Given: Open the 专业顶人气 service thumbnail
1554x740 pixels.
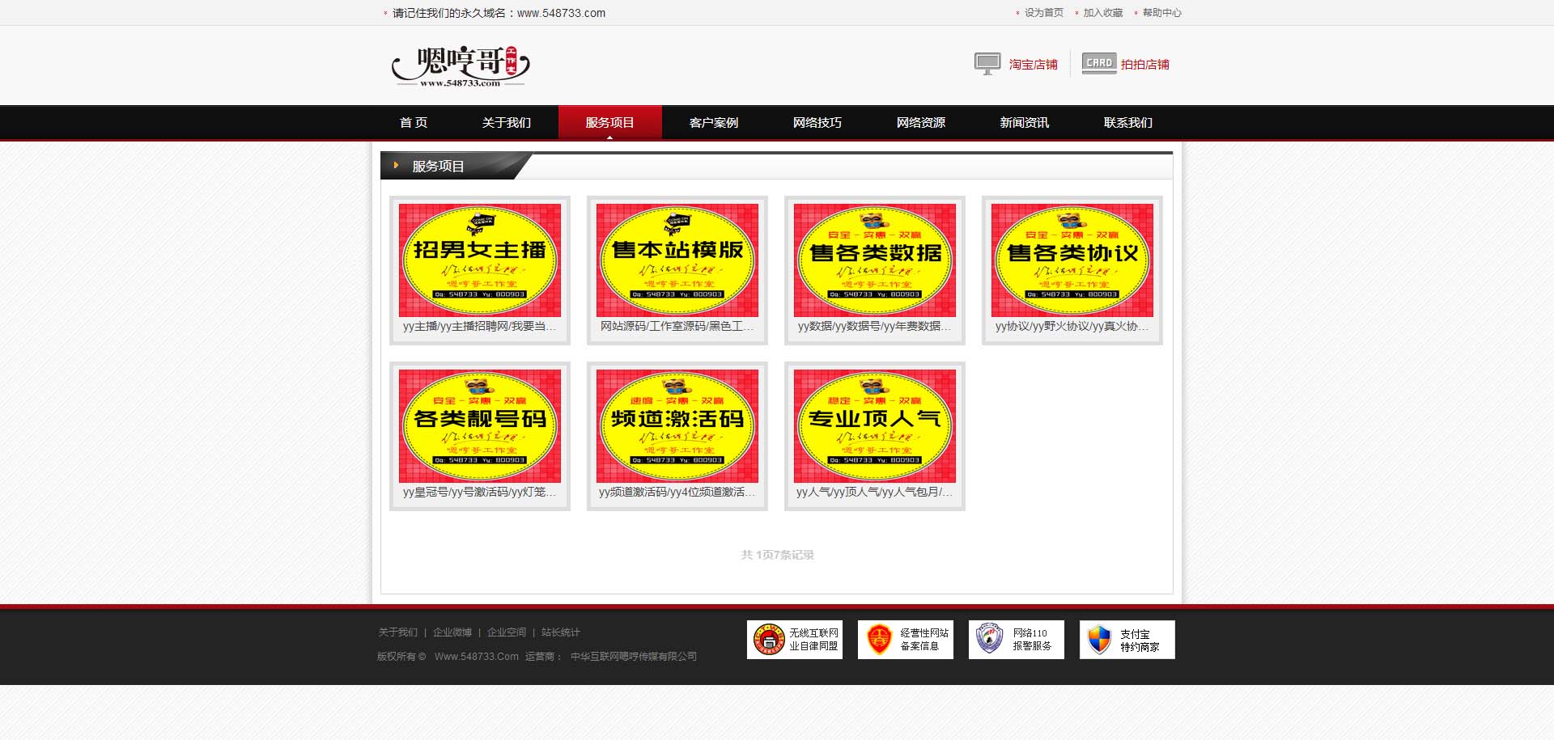Looking at the screenshot, I should pos(875,426).
